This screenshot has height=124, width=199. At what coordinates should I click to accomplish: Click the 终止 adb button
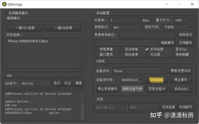68,83
